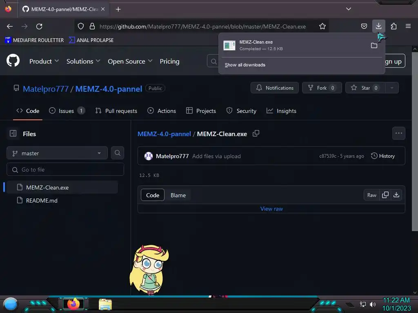Image resolution: width=418 pixels, height=313 pixels.
Task: Open the Pull requests tab
Action: (x=116, y=111)
